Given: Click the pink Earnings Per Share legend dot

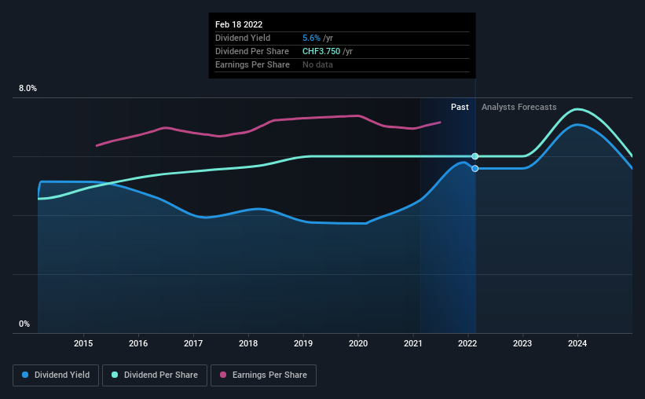Looking at the screenshot, I should pos(223,375).
